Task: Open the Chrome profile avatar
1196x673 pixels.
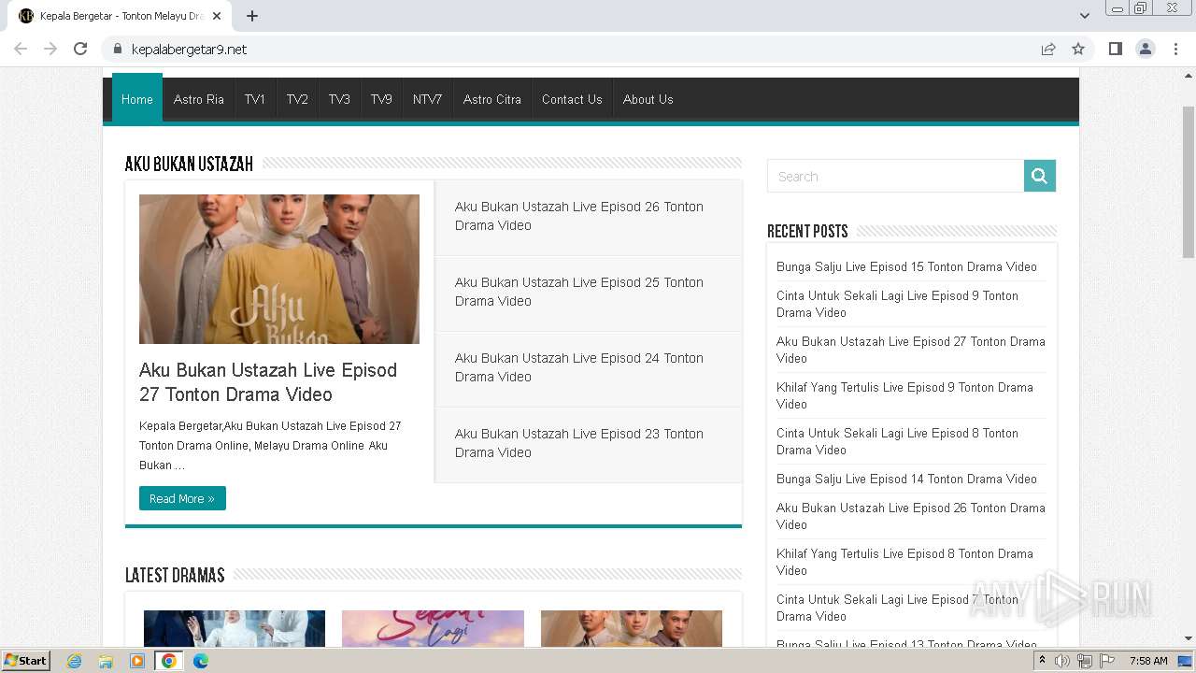Action: tap(1146, 49)
